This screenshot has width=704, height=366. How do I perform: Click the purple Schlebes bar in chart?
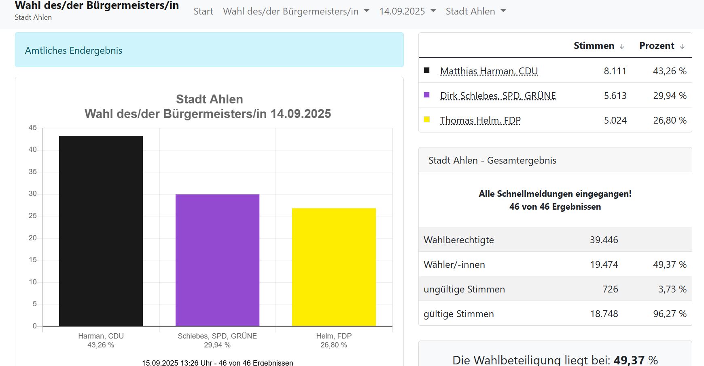coord(217,260)
